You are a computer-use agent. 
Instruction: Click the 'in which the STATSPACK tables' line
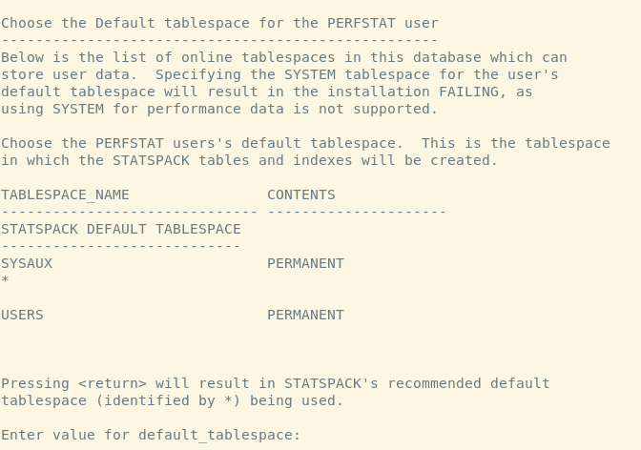[x=249, y=160]
